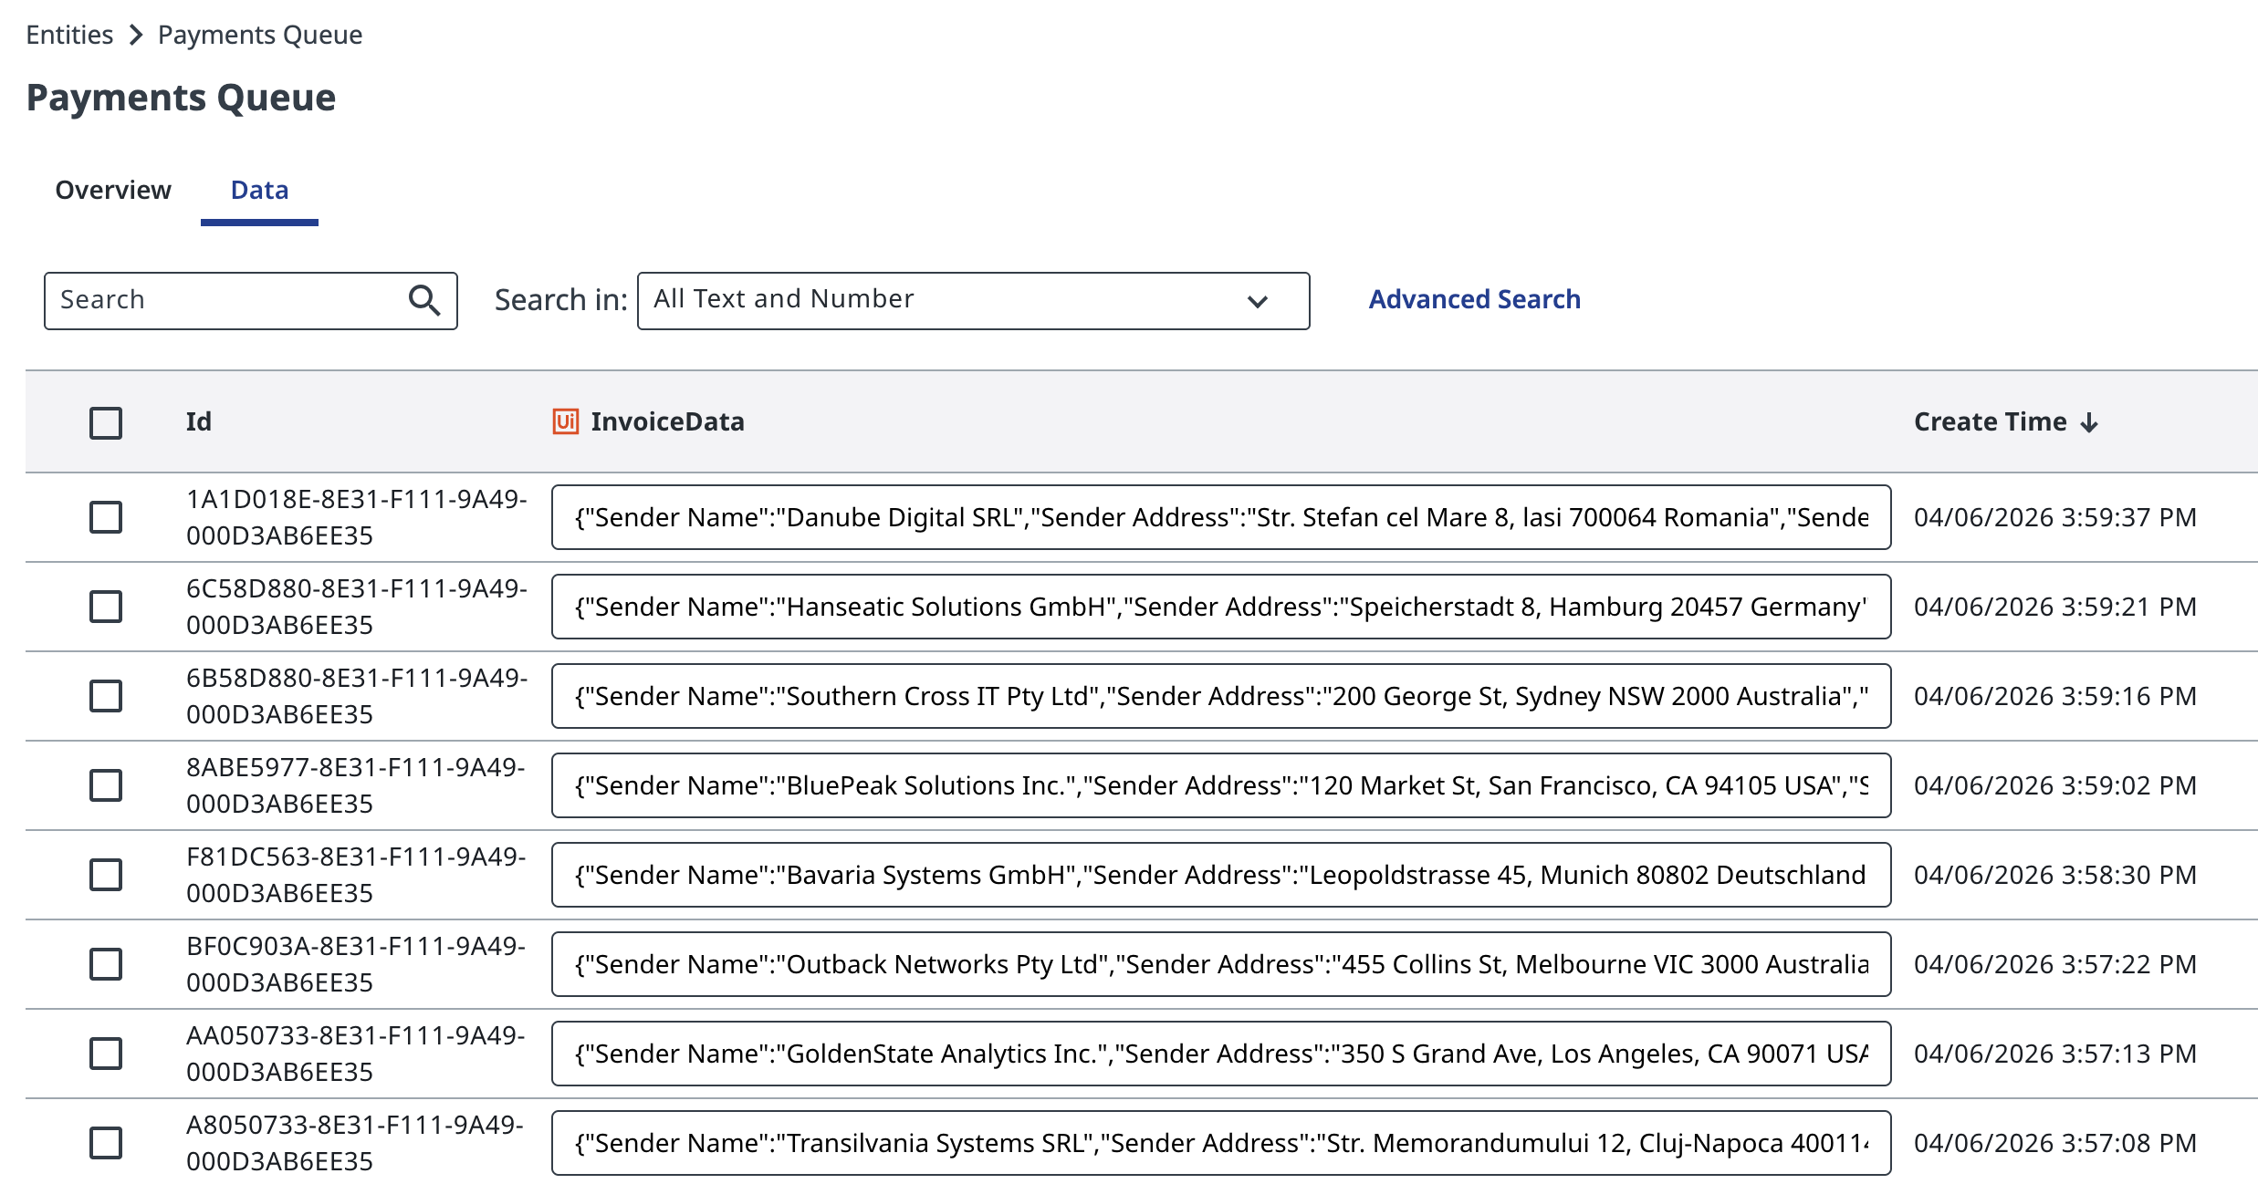Image resolution: width=2258 pixels, height=1184 pixels.
Task: Tick the Bavaria Systems GmbH row checkbox
Action: pyautogui.click(x=106, y=875)
